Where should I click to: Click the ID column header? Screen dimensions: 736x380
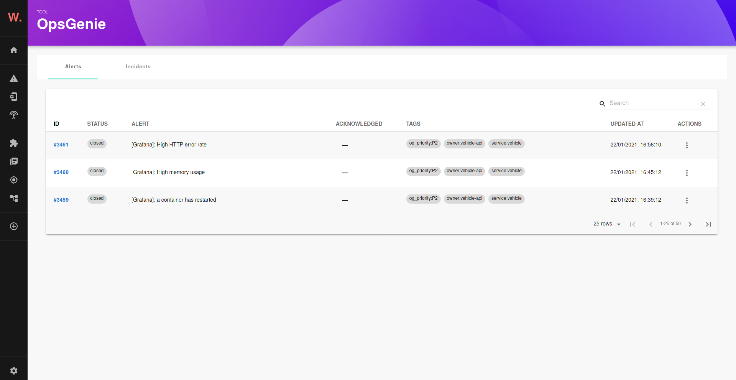[56, 124]
